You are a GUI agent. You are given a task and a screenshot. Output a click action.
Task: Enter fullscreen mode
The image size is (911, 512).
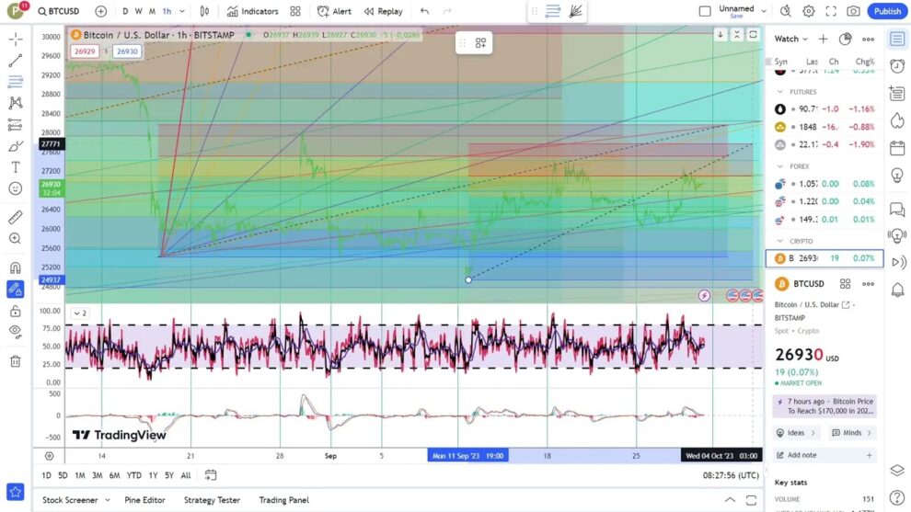[831, 11]
